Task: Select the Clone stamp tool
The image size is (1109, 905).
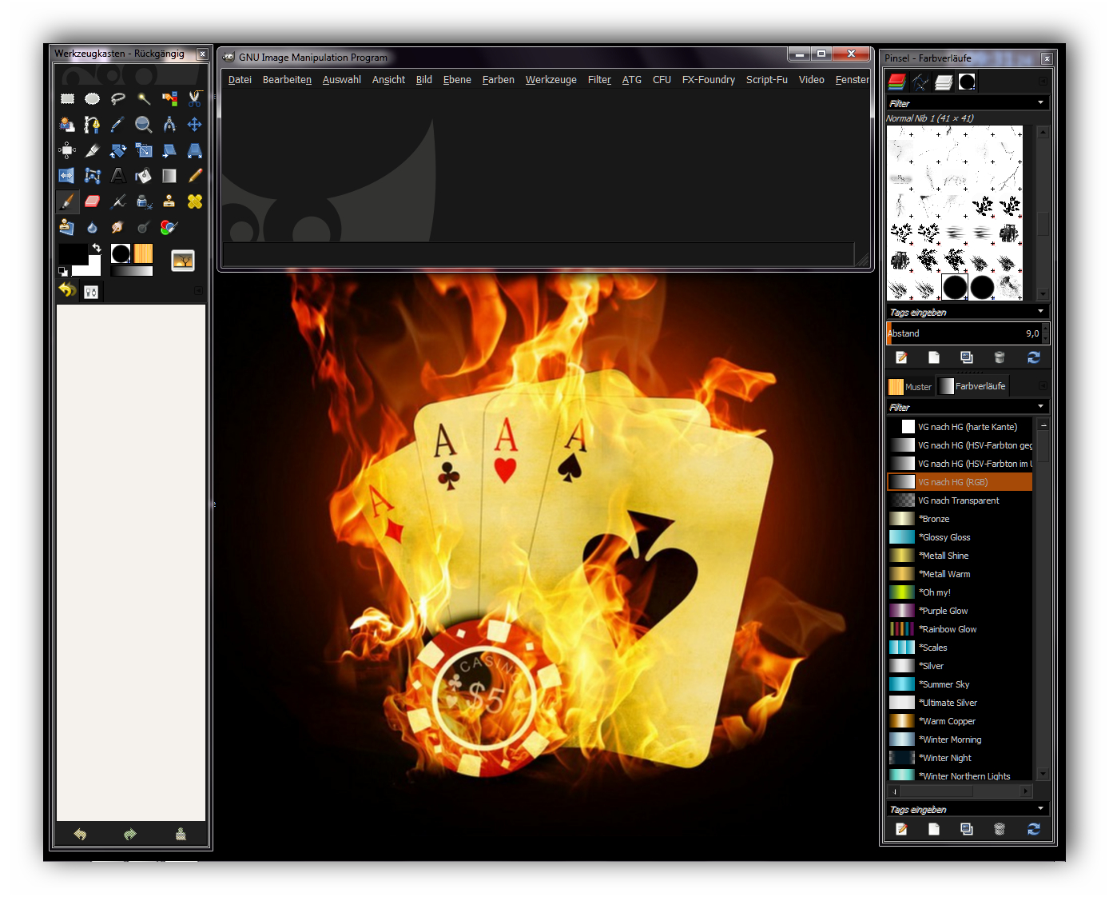Action: [x=169, y=201]
